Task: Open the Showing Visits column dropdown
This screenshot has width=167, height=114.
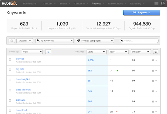Action: click(x=97, y=52)
